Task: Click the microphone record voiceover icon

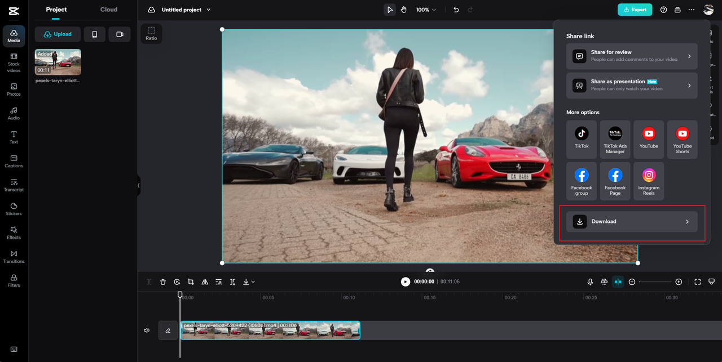Action: (590, 282)
